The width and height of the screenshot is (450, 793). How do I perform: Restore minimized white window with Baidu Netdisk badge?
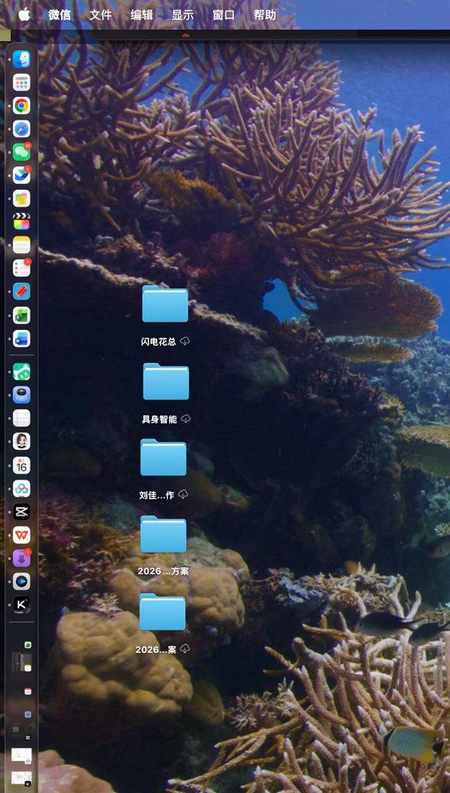tap(21, 756)
